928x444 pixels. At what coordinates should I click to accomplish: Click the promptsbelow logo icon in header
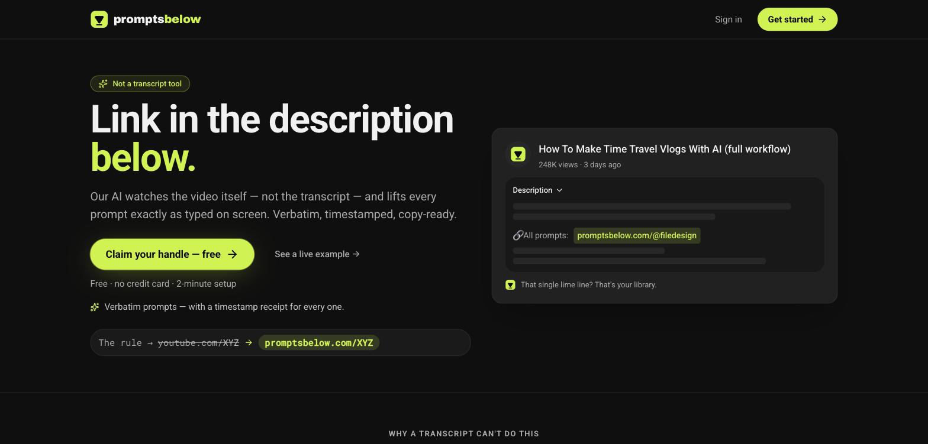[99, 20]
